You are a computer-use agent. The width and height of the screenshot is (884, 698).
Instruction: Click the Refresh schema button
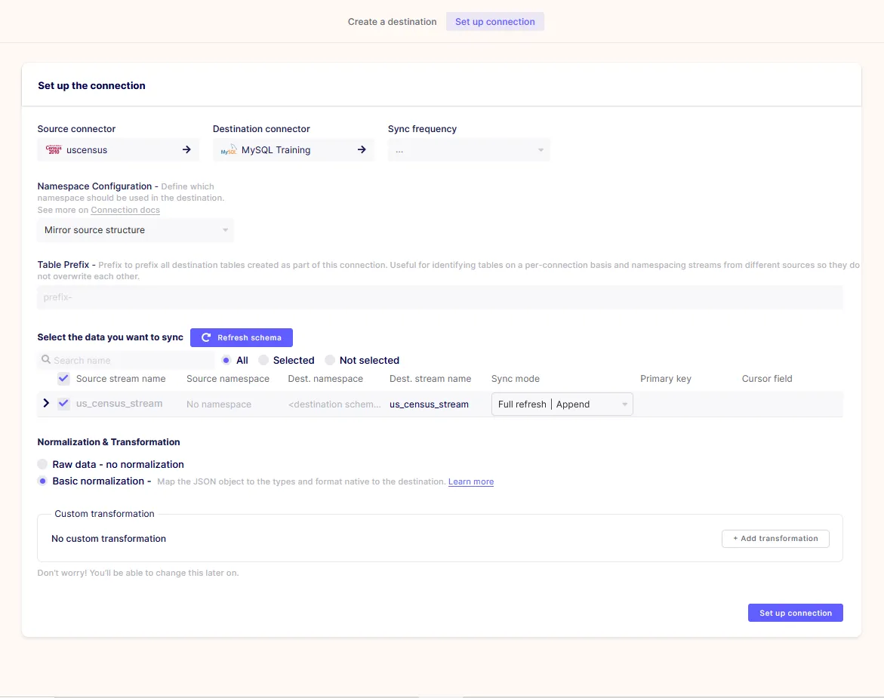tap(242, 337)
